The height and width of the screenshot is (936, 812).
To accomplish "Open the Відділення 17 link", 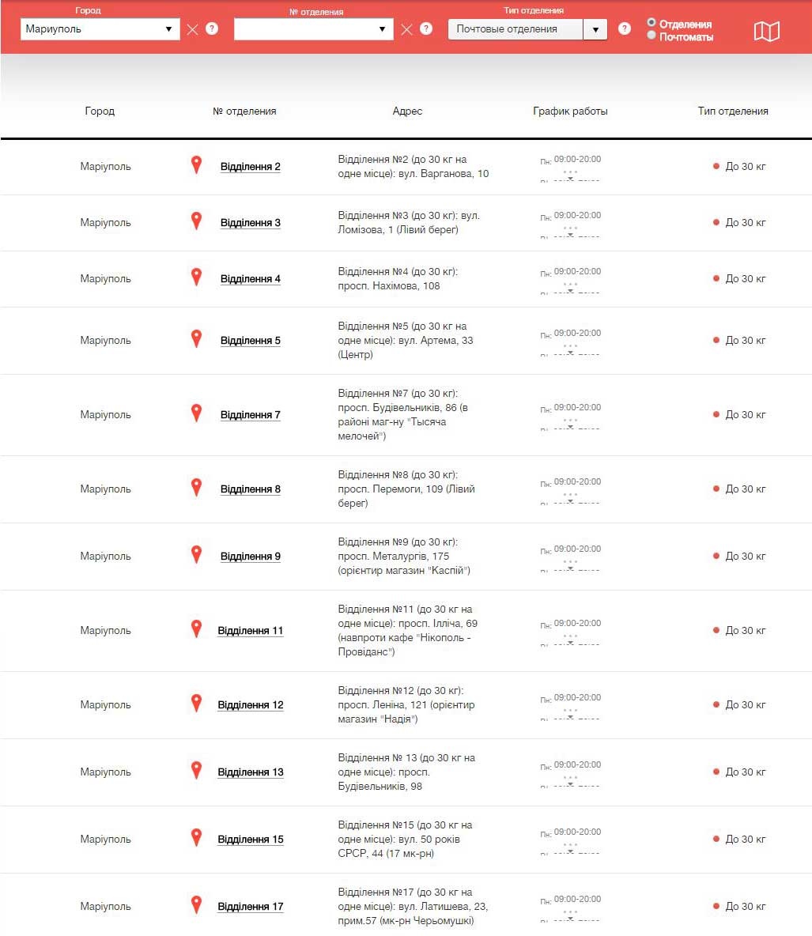I will 250,907.
